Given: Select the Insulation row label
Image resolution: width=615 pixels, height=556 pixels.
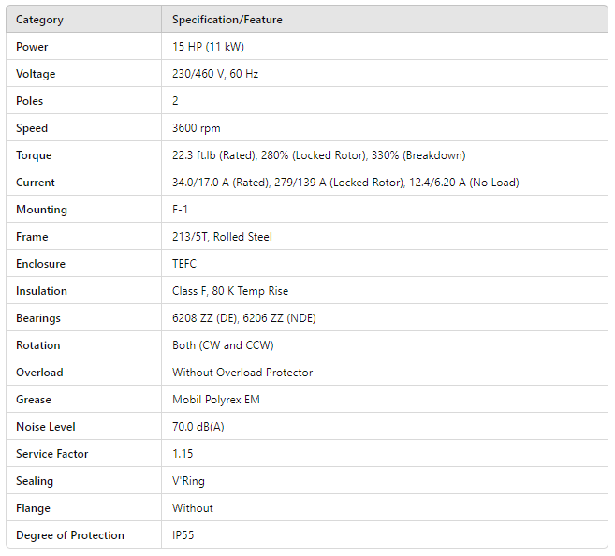Looking at the screenshot, I should 42,291.
